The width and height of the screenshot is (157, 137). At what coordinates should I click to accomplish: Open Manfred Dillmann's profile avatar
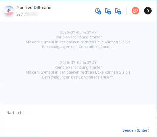click(x=9, y=11)
